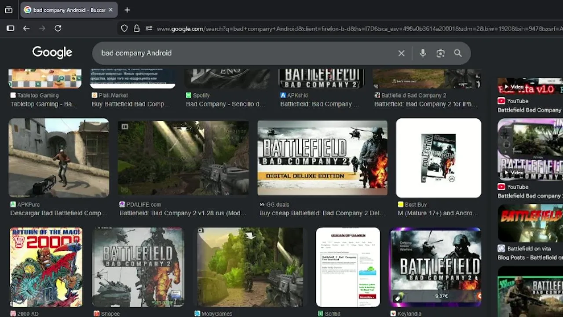The width and height of the screenshot is (563, 317).
Task: Open PDALIFE.com jungle screenshot thumbnail
Action: coord(183,158)
